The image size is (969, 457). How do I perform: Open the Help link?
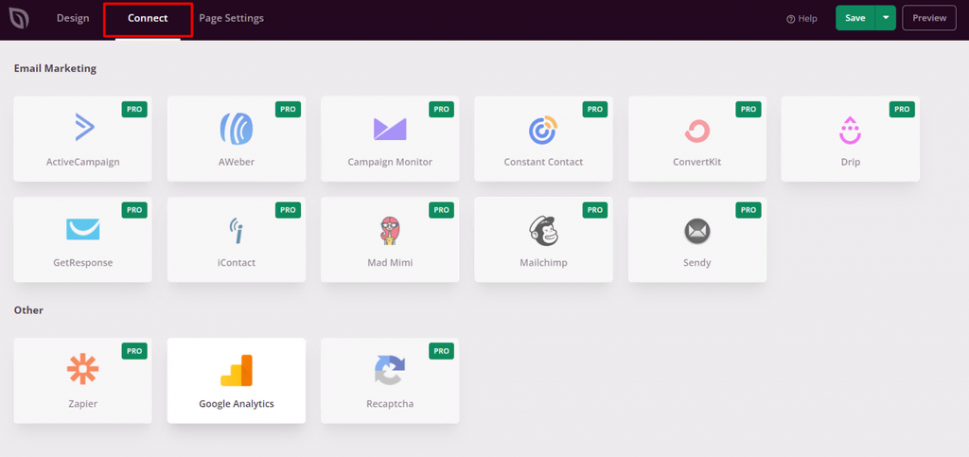802,19
